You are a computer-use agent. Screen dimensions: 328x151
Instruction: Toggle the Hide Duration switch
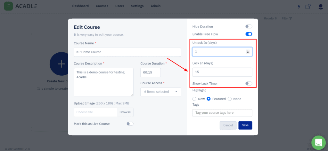click(x=249, y=26)
